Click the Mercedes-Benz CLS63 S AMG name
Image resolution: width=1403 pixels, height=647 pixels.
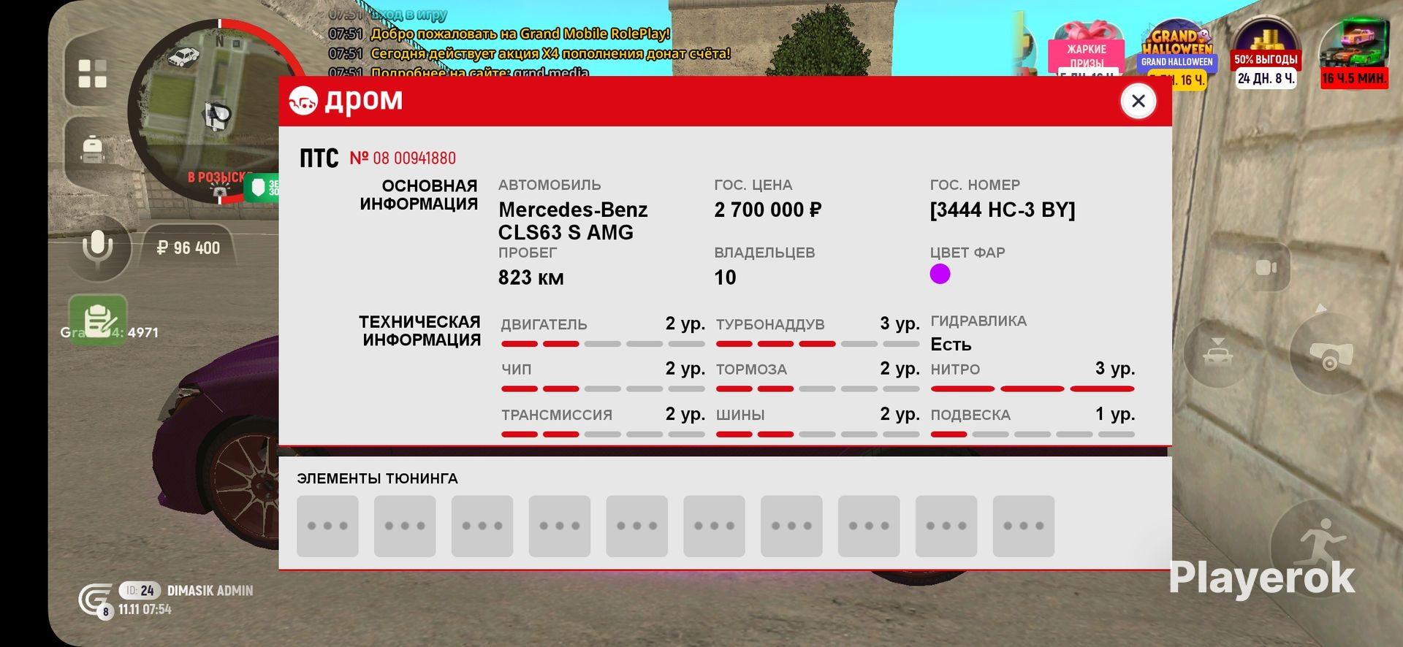(573, 221)
